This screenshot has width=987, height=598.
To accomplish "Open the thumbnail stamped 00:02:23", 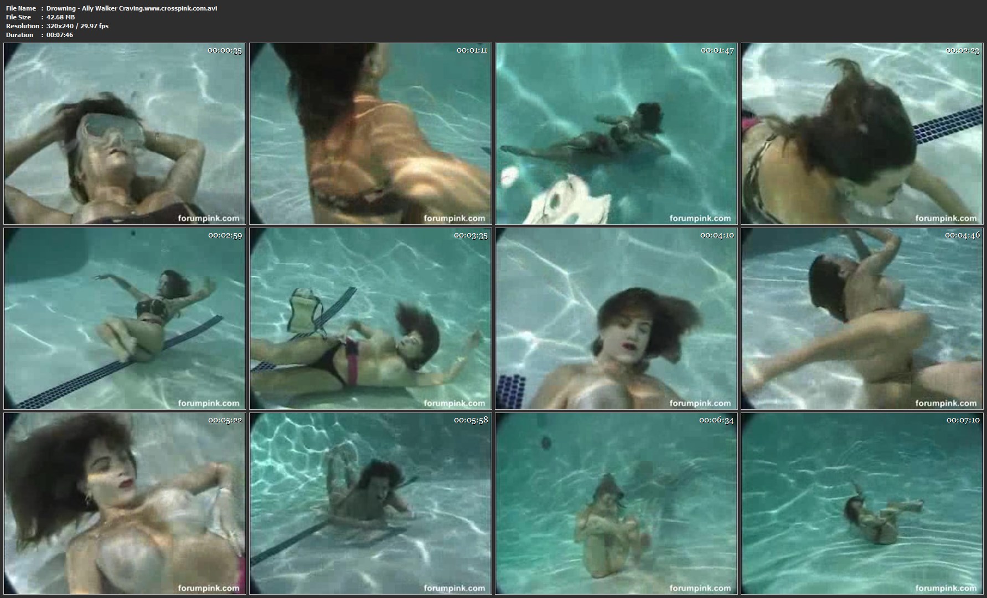I will click(862, 133).
